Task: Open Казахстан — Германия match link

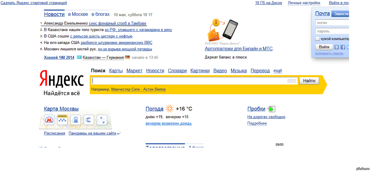Action: (103, 57)
